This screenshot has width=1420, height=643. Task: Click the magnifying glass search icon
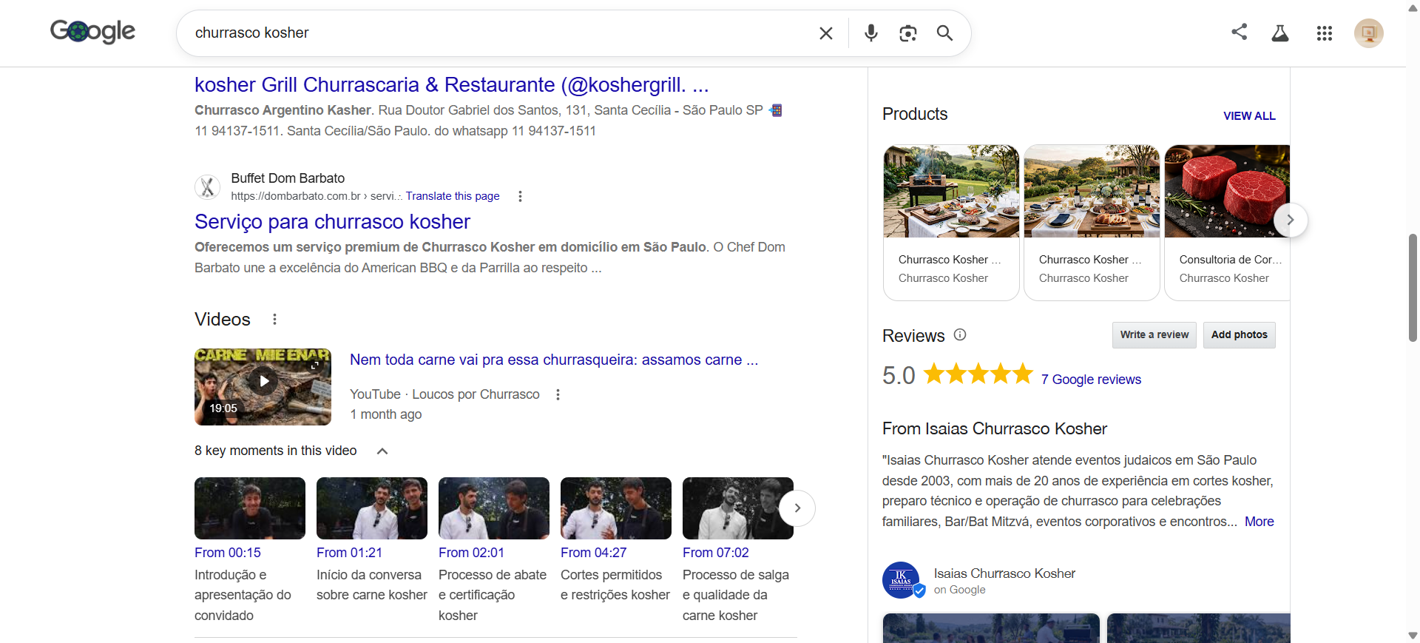click(x=944, y=33)
